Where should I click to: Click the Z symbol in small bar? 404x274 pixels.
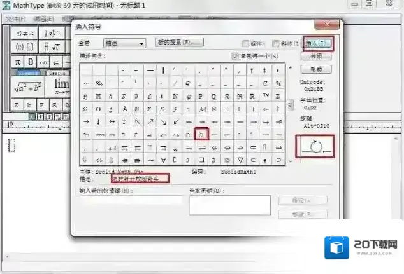click(17, 105)
